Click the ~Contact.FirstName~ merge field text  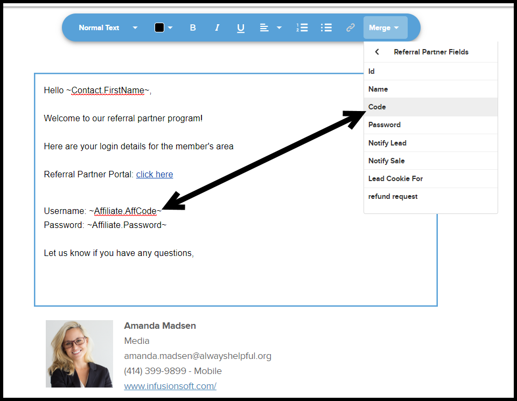click(108, 91)
